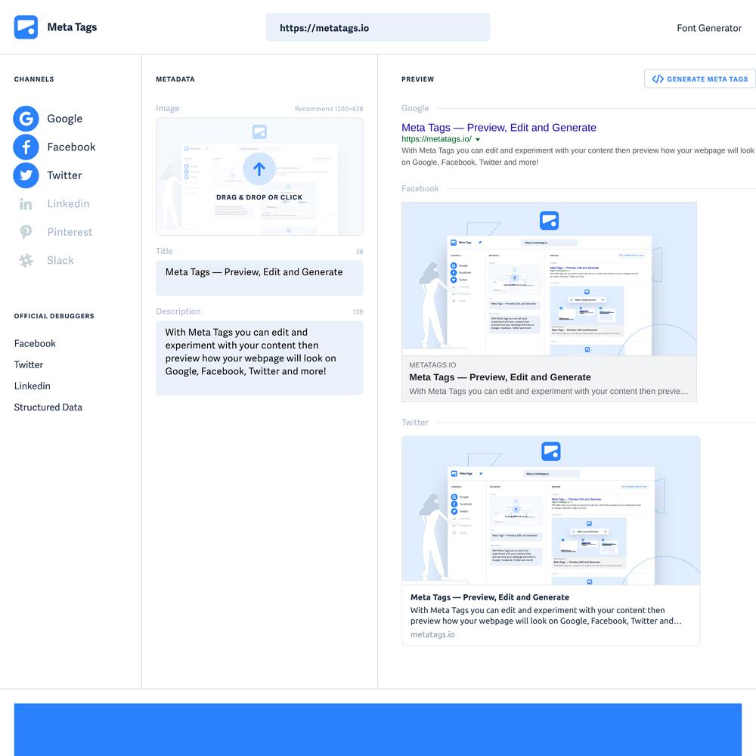The height and width of the screenshot is (756, 756).
Task: Click the Title text field
Action: point(259,277)
